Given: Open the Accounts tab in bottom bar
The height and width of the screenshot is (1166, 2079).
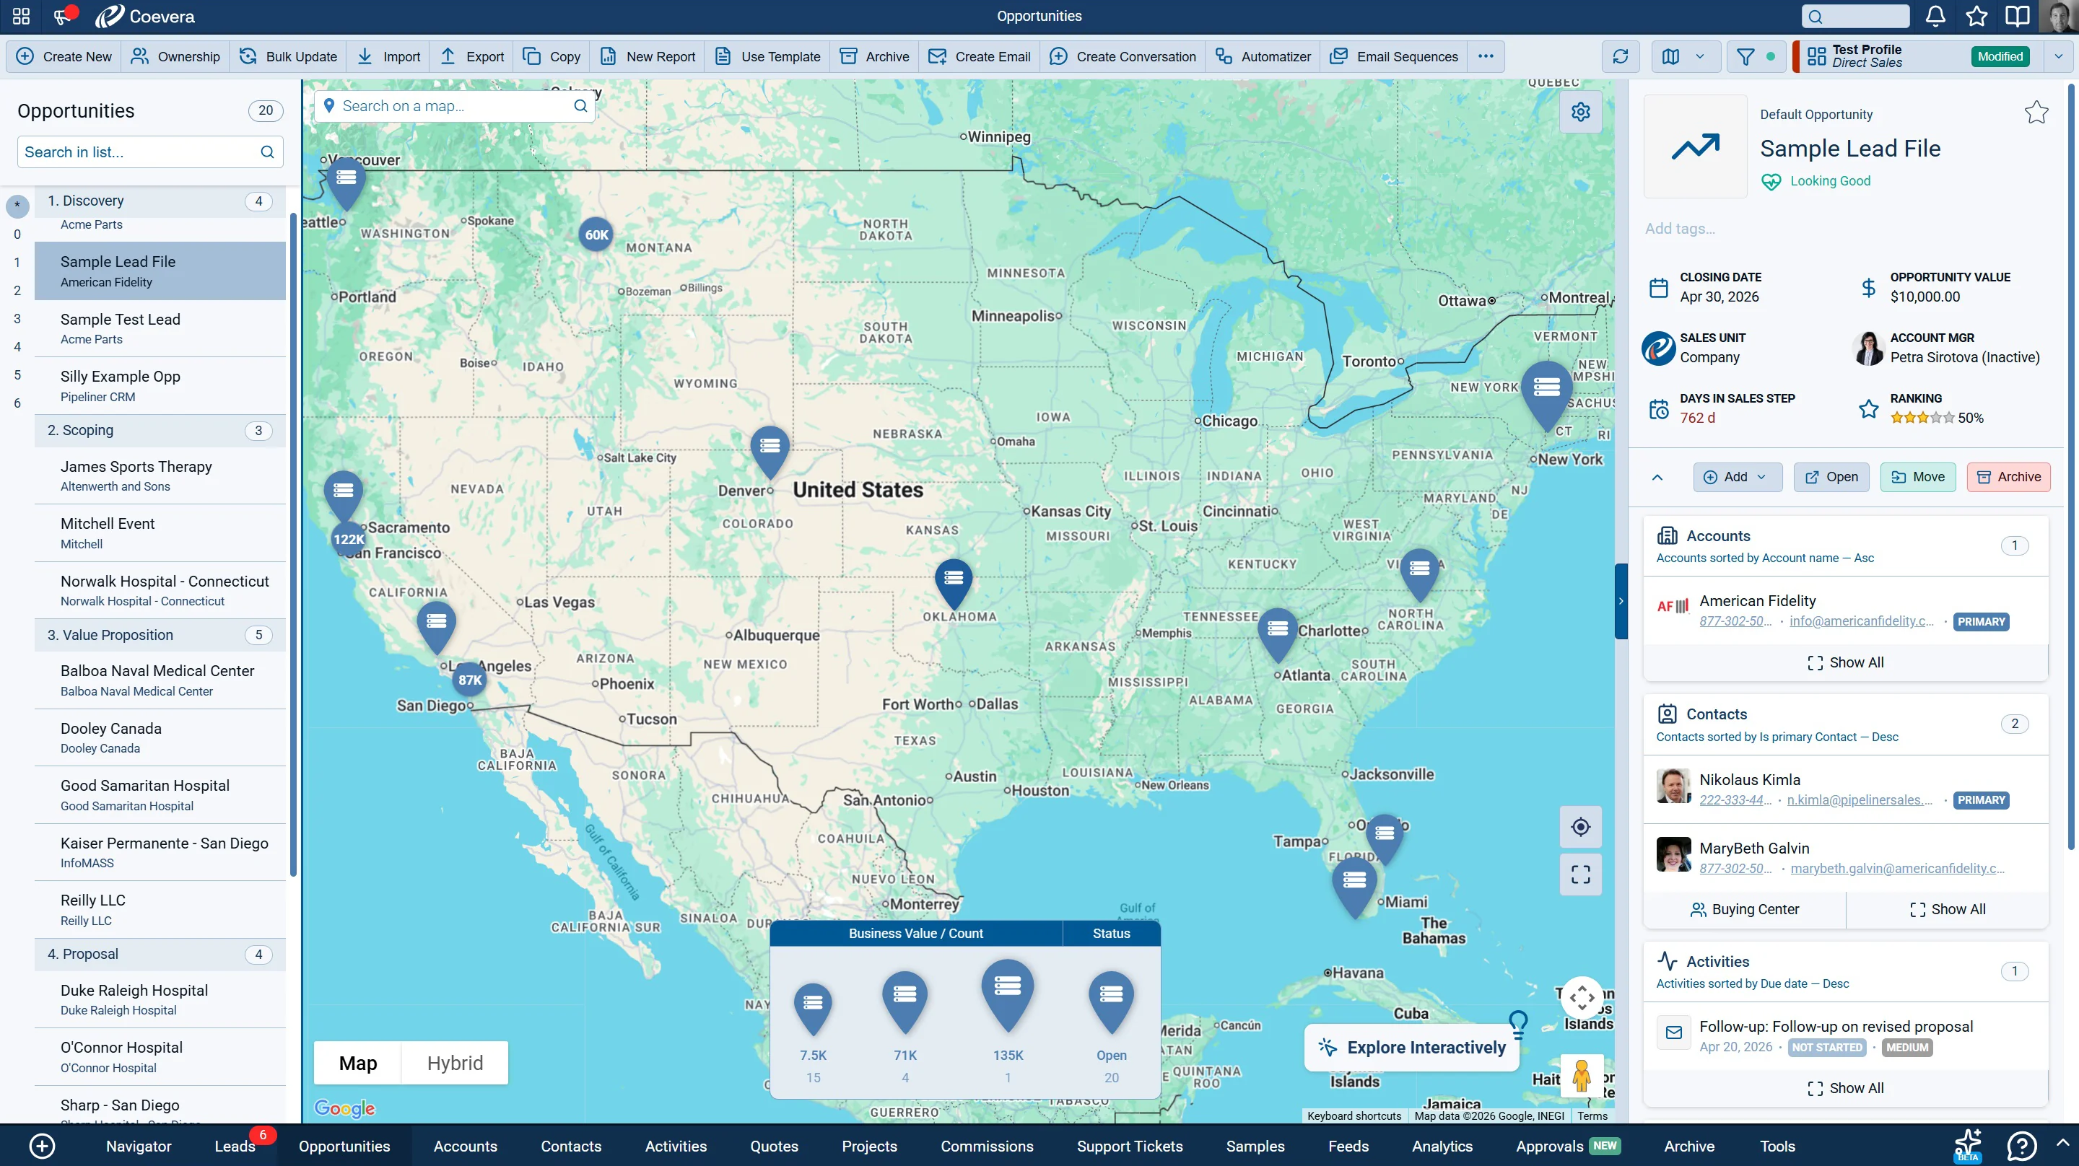Looking at the screenshot, I should click(x=466, y=1146).
